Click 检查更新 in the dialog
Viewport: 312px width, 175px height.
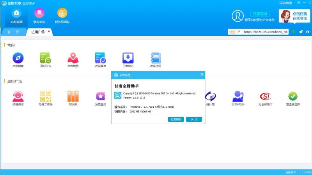176,119
